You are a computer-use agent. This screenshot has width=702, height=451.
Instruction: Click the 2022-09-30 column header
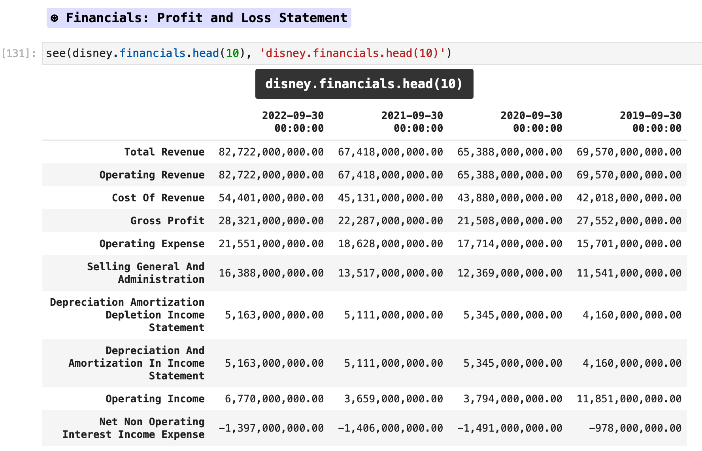(x=293, y=122)
